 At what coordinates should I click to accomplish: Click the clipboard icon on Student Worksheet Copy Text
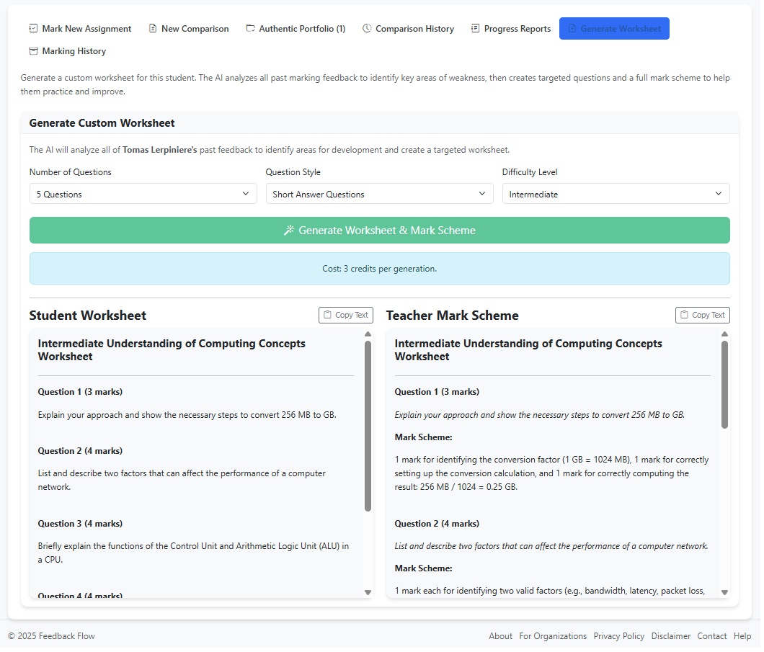click(327, 315)
